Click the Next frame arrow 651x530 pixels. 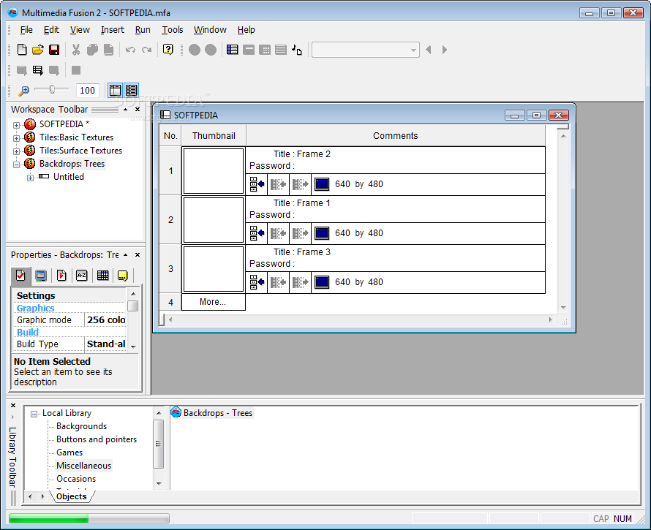point(445,50)
